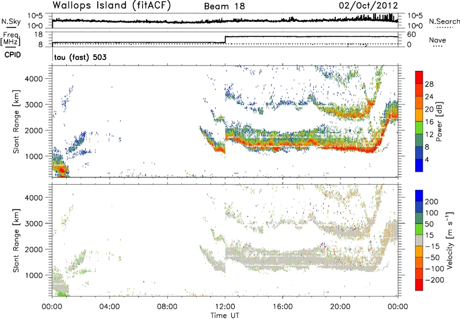Click the '16:00' time axis label
The image size is (460, 319).
(282, 307)
